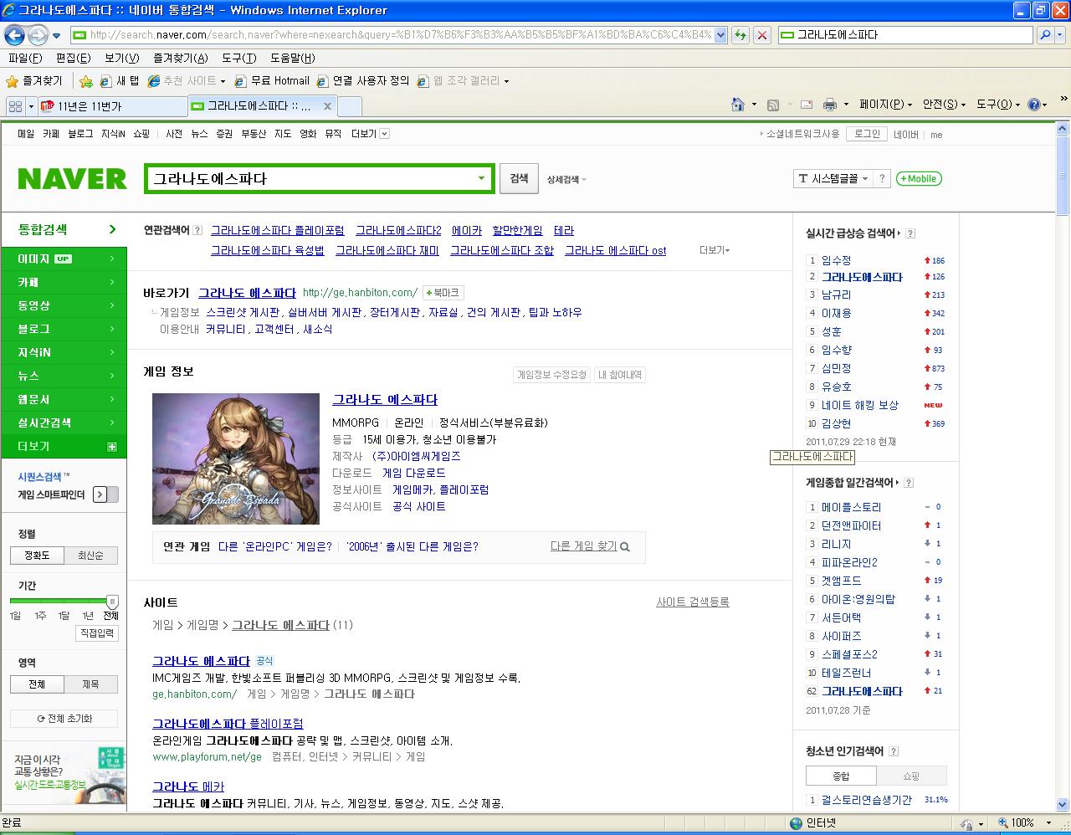Click the IE Back navigation button
Screen dimensions: 1071x835
point(14,35)
